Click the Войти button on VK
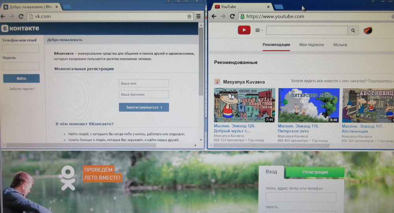Screen dimensions: 394x213 21,78
